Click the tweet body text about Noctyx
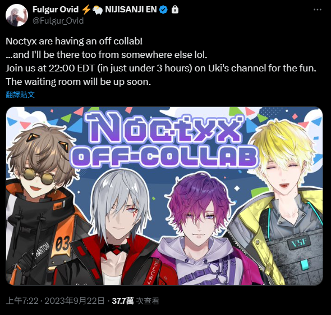The height and width of the screenshot is (315, 331). 161,61
